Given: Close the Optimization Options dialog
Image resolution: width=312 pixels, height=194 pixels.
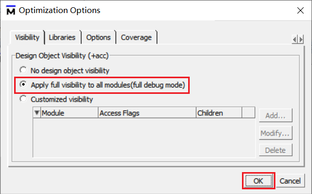Looking at the screenshot, I should click(301, 10).
